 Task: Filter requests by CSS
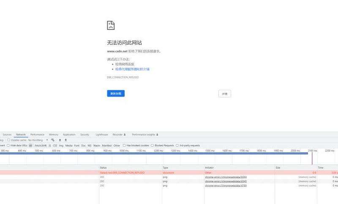pos(55,145)
